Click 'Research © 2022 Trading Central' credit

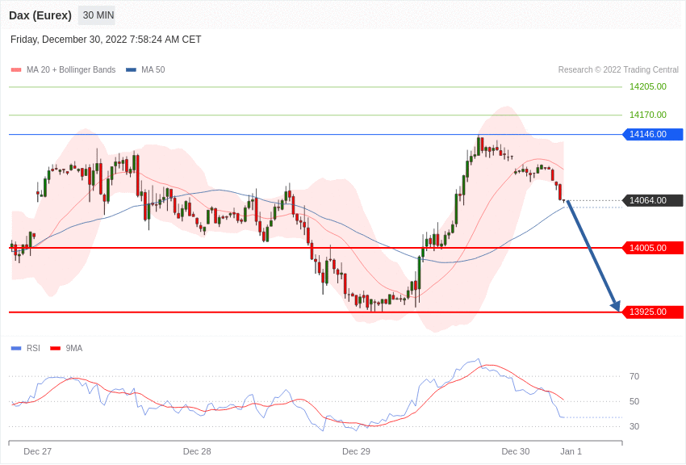pos(618,70)
